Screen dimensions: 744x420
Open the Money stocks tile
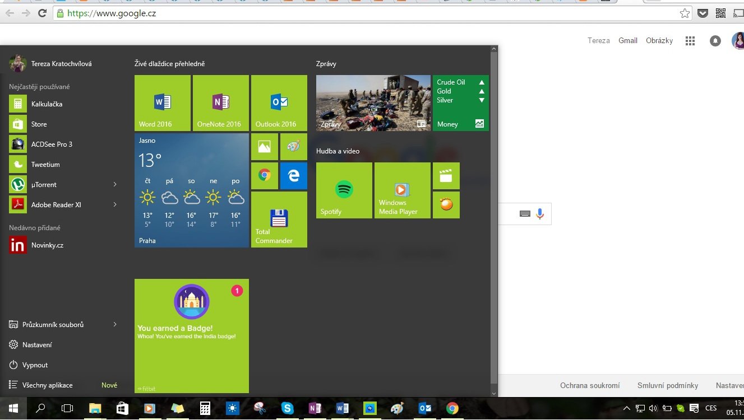click(461, 103)
